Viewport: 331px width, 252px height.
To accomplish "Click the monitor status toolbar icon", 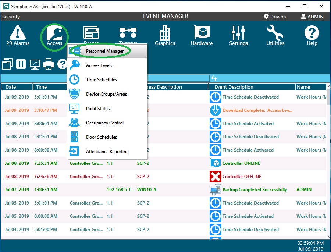I will 35,64.
